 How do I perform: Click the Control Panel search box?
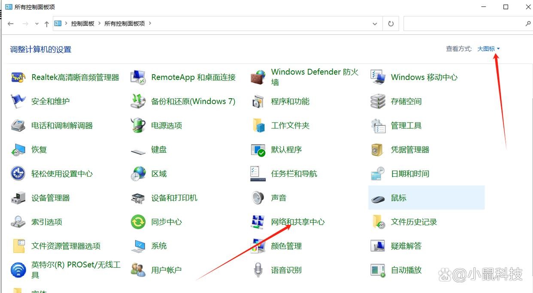pos(463,24)
